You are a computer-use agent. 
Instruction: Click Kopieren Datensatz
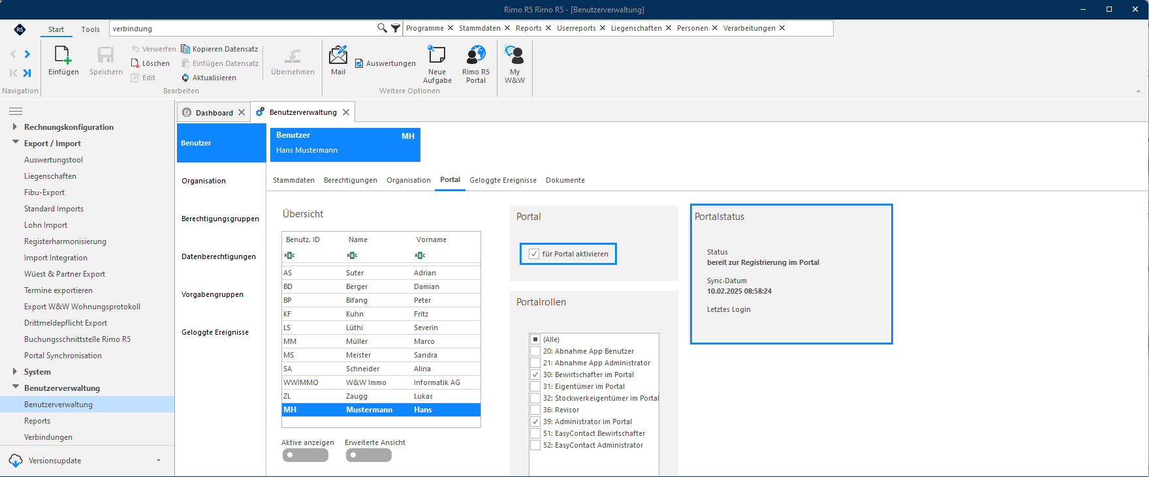219,49
